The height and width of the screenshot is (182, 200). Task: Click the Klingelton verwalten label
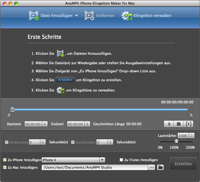tap(152, 16)
